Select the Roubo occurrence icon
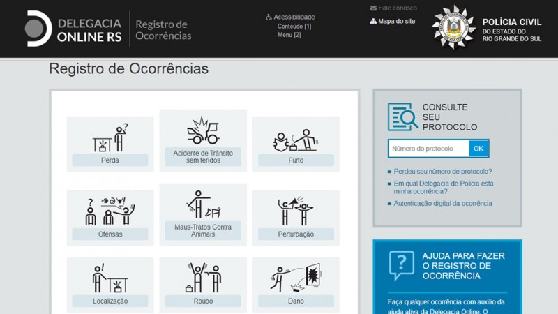Screen dimensions: 558x314 coord(203,278)
